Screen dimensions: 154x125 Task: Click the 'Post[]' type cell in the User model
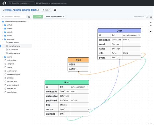[116, 58]
